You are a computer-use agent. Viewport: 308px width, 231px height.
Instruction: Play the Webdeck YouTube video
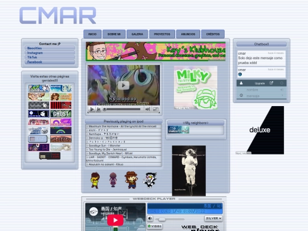pyautogui.click(x=115, y=220)
